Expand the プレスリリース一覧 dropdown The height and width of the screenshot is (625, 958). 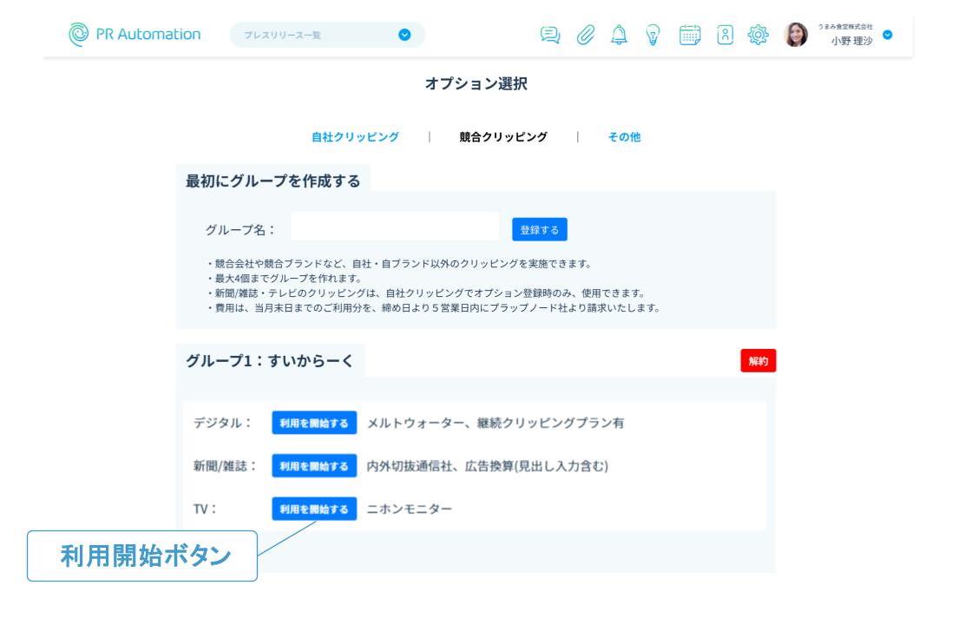click(404, 35)
